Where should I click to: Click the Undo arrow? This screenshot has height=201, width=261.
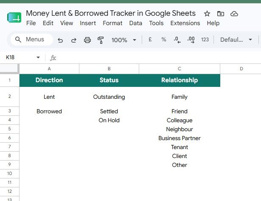point(60,40)
